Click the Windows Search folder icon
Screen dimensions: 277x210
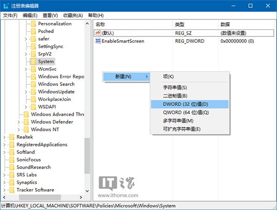[x=33, y=84]
